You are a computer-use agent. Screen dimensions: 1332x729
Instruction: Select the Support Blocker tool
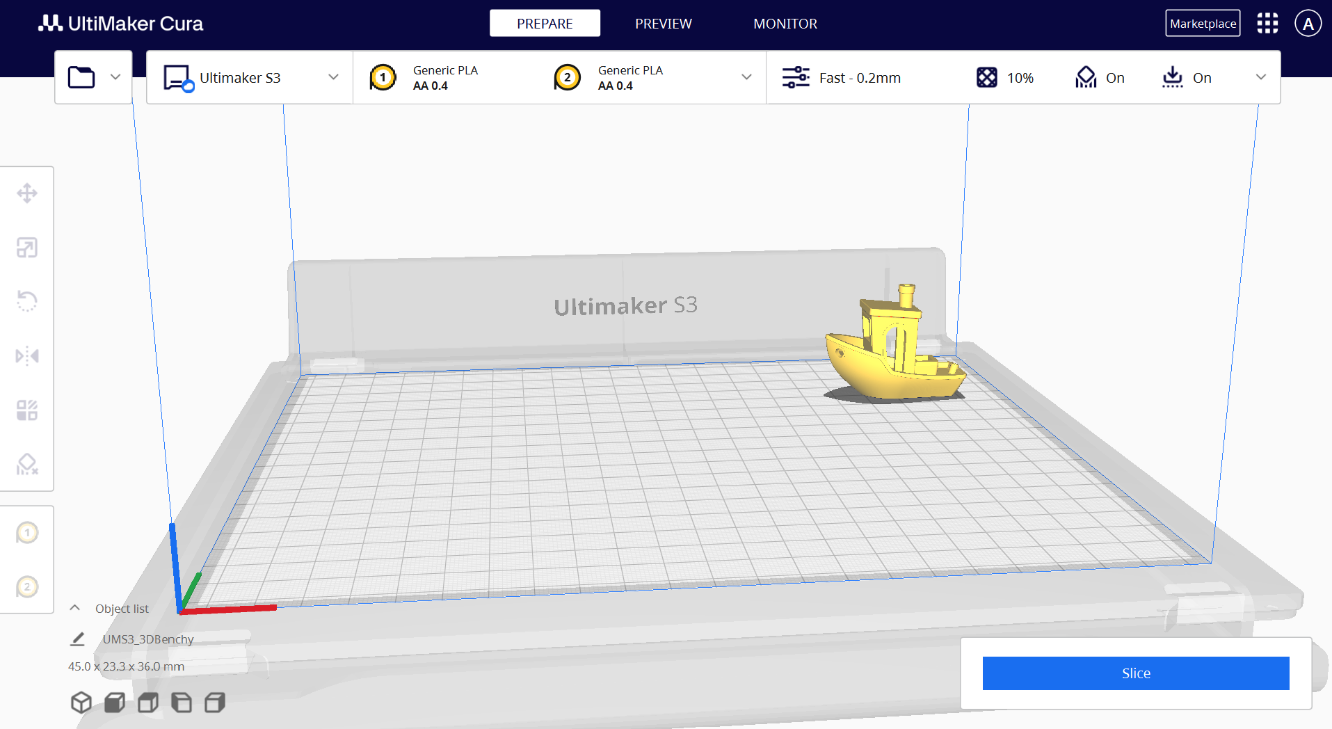click(27, 464)
